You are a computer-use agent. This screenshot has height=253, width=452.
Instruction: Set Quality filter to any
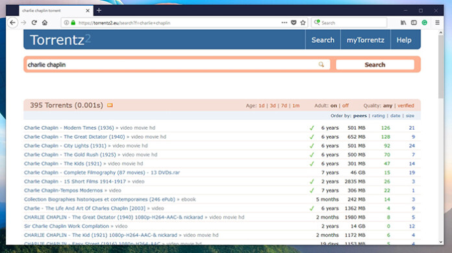click(388, 106)
